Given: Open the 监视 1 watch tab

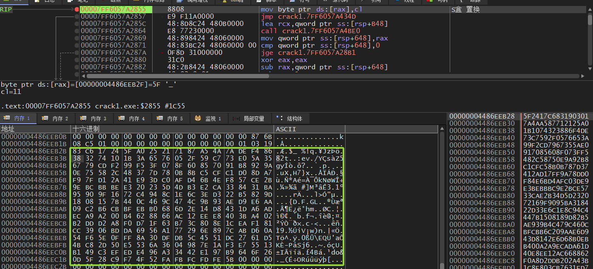Looking at the screenshot, I should [209, 119].
